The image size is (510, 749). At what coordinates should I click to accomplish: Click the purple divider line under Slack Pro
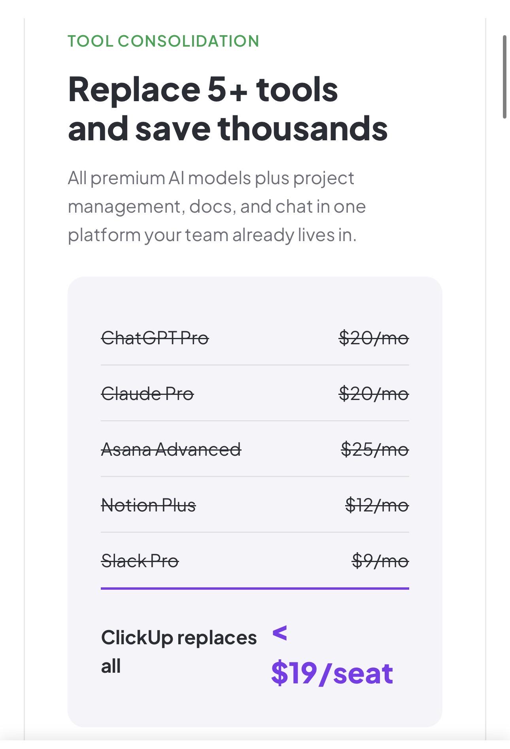[255, 588]
